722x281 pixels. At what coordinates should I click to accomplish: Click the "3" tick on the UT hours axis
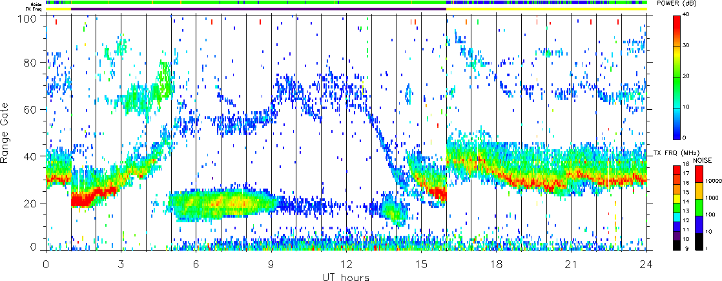(x=121, y=264)
